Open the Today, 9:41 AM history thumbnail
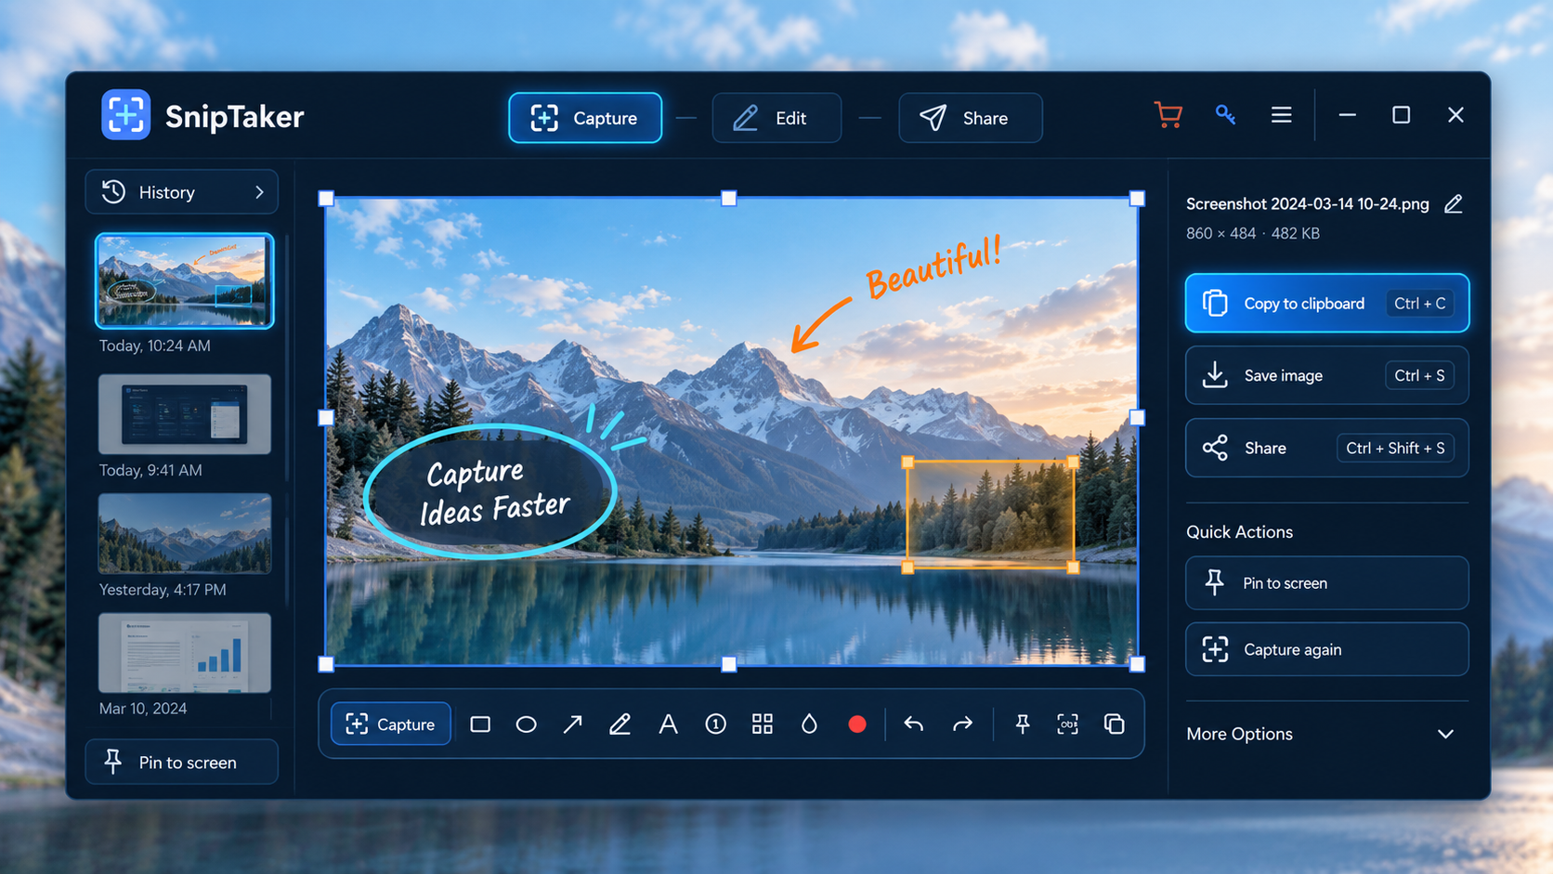Viewport: 1553px width, 874px height. click(x=185, y=414)
